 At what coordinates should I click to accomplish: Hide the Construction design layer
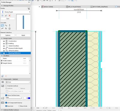click(4, 41)
